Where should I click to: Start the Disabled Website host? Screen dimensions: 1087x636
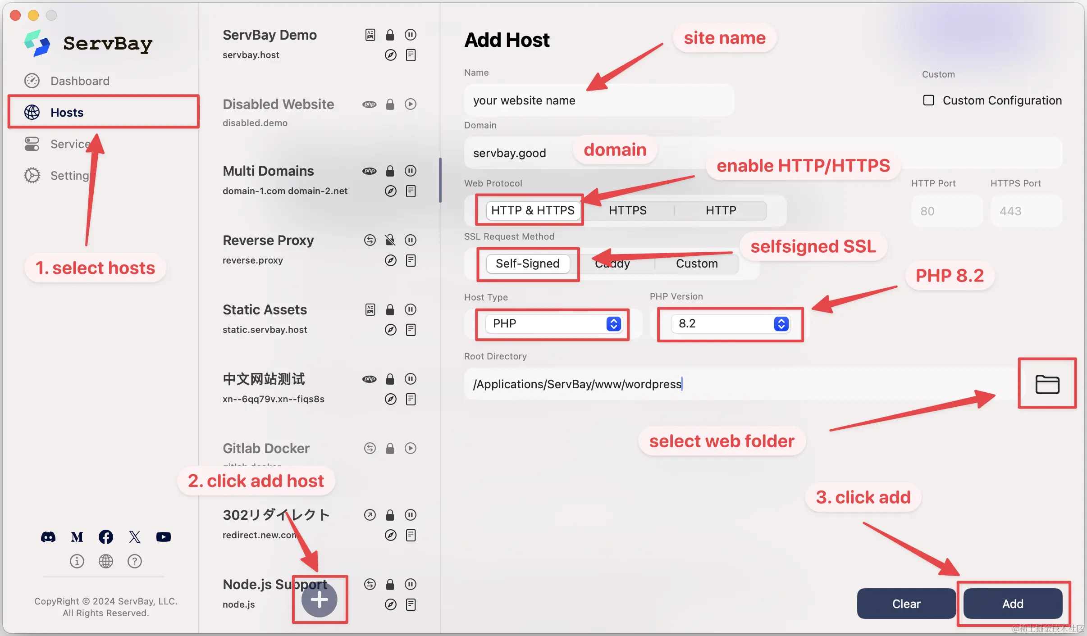[x=410, y=104]
